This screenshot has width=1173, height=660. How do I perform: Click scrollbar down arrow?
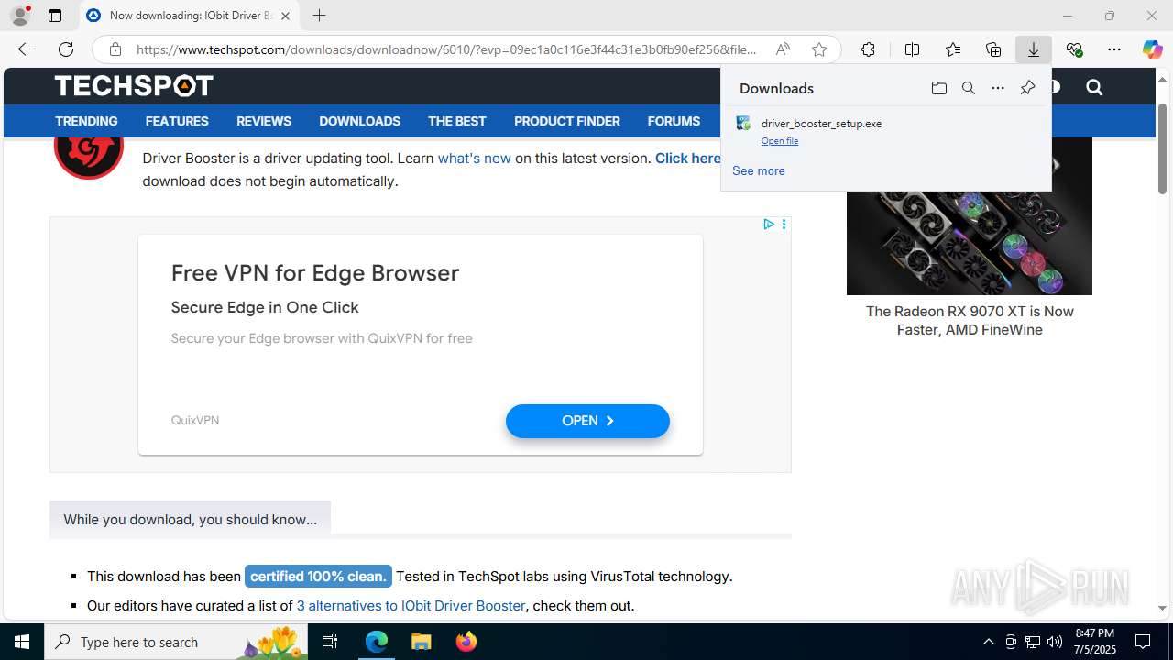[1163, 608]
